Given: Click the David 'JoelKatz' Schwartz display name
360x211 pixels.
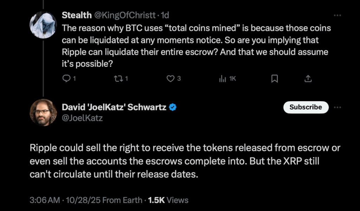Looking at the screenshot, I should tap(114, 107).
